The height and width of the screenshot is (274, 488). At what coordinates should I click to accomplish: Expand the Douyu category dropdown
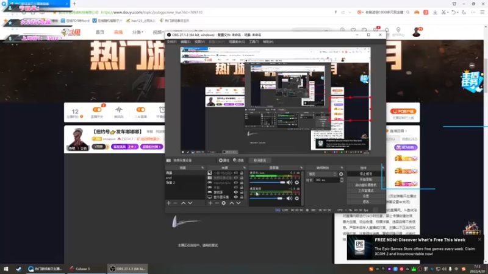[138, 32]
